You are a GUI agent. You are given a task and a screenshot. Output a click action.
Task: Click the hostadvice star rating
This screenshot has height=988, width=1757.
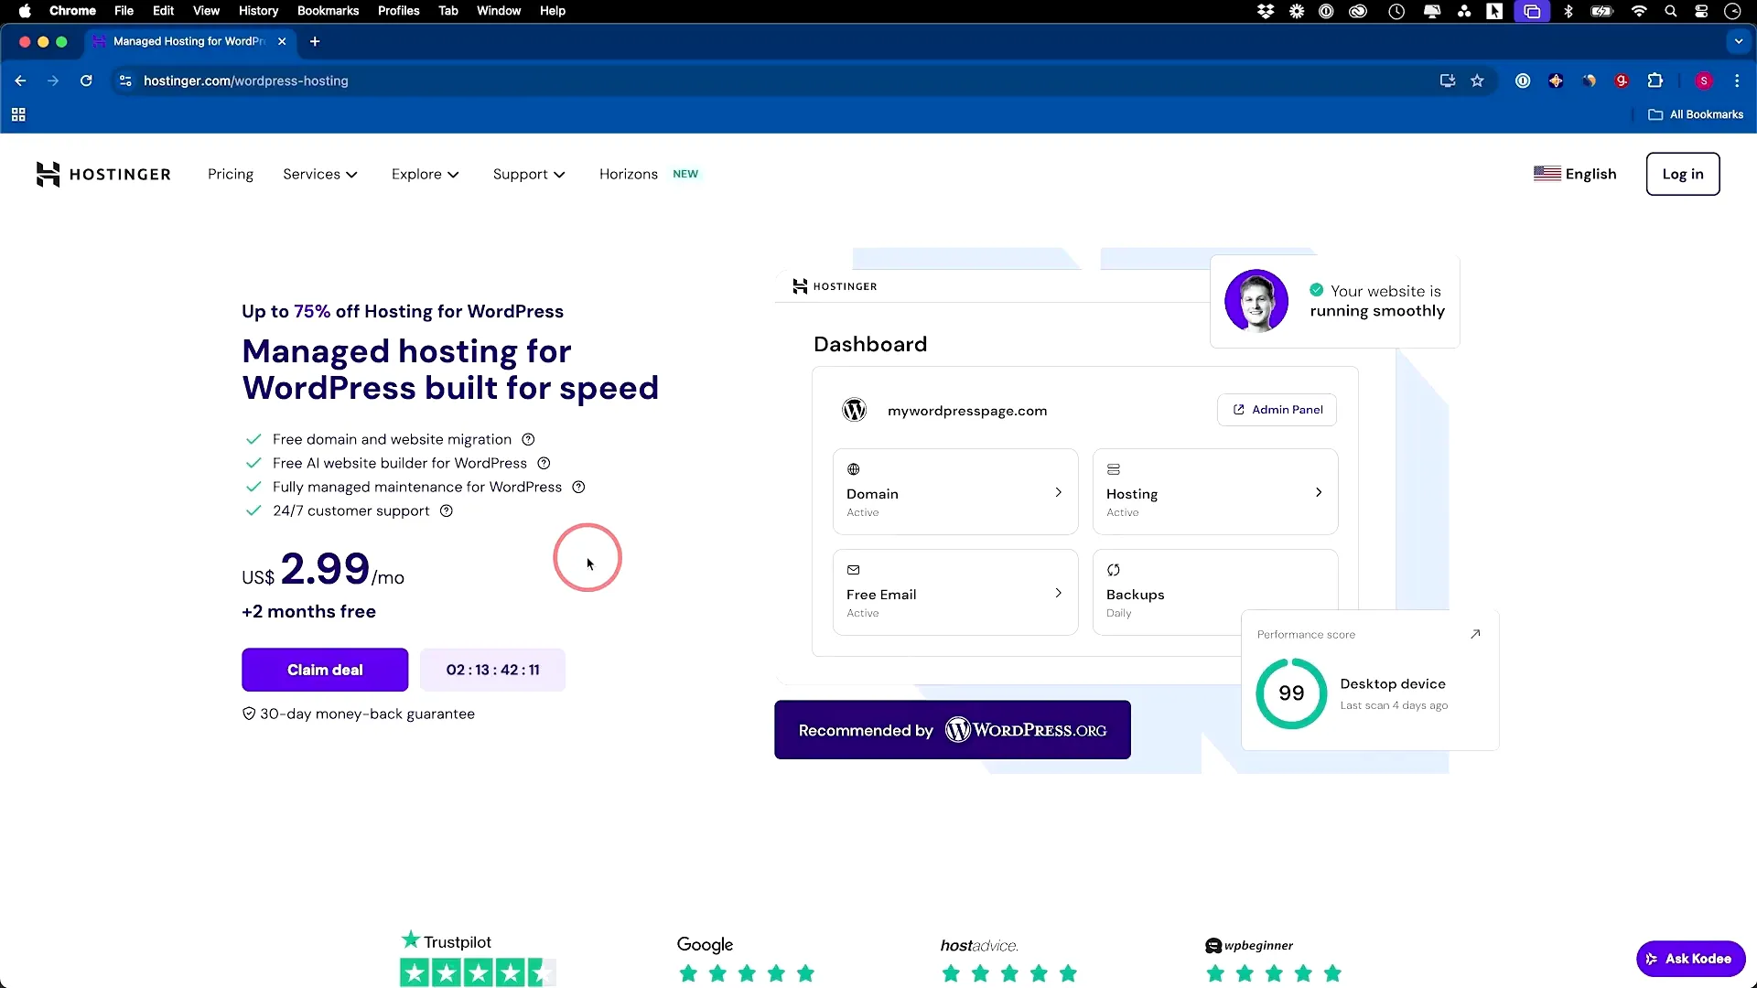point(1009,973)
